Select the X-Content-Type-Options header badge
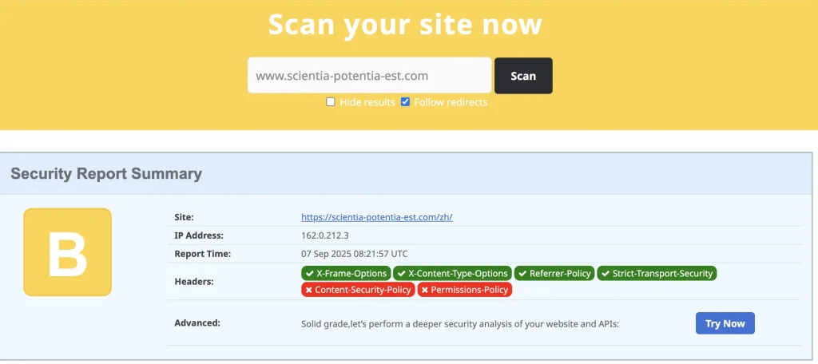The image size is (818, 364). click(452, 273)
